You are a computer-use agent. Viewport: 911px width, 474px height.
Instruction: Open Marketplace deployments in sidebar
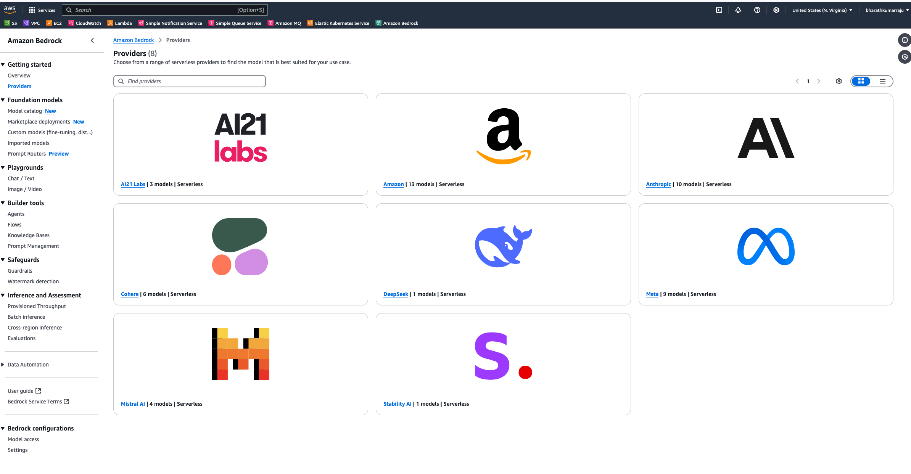tap(39, 122)
